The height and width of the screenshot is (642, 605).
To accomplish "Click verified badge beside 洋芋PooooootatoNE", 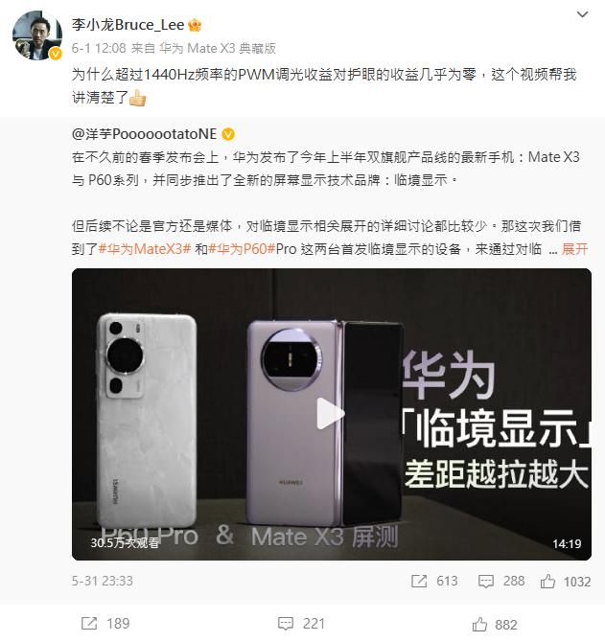I will click(228, 134).
